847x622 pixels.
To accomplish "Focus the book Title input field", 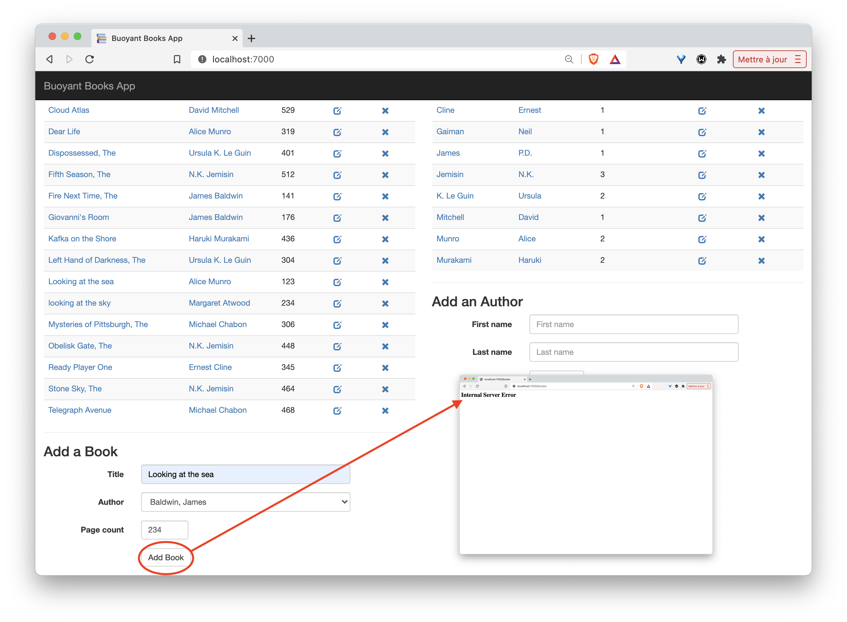I will click(245, 475).
